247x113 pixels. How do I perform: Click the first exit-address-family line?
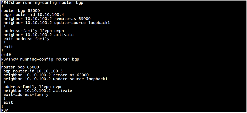point(26,39)
